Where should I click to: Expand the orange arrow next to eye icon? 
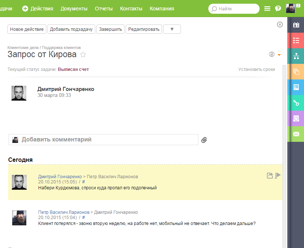(x=279, y=55)
